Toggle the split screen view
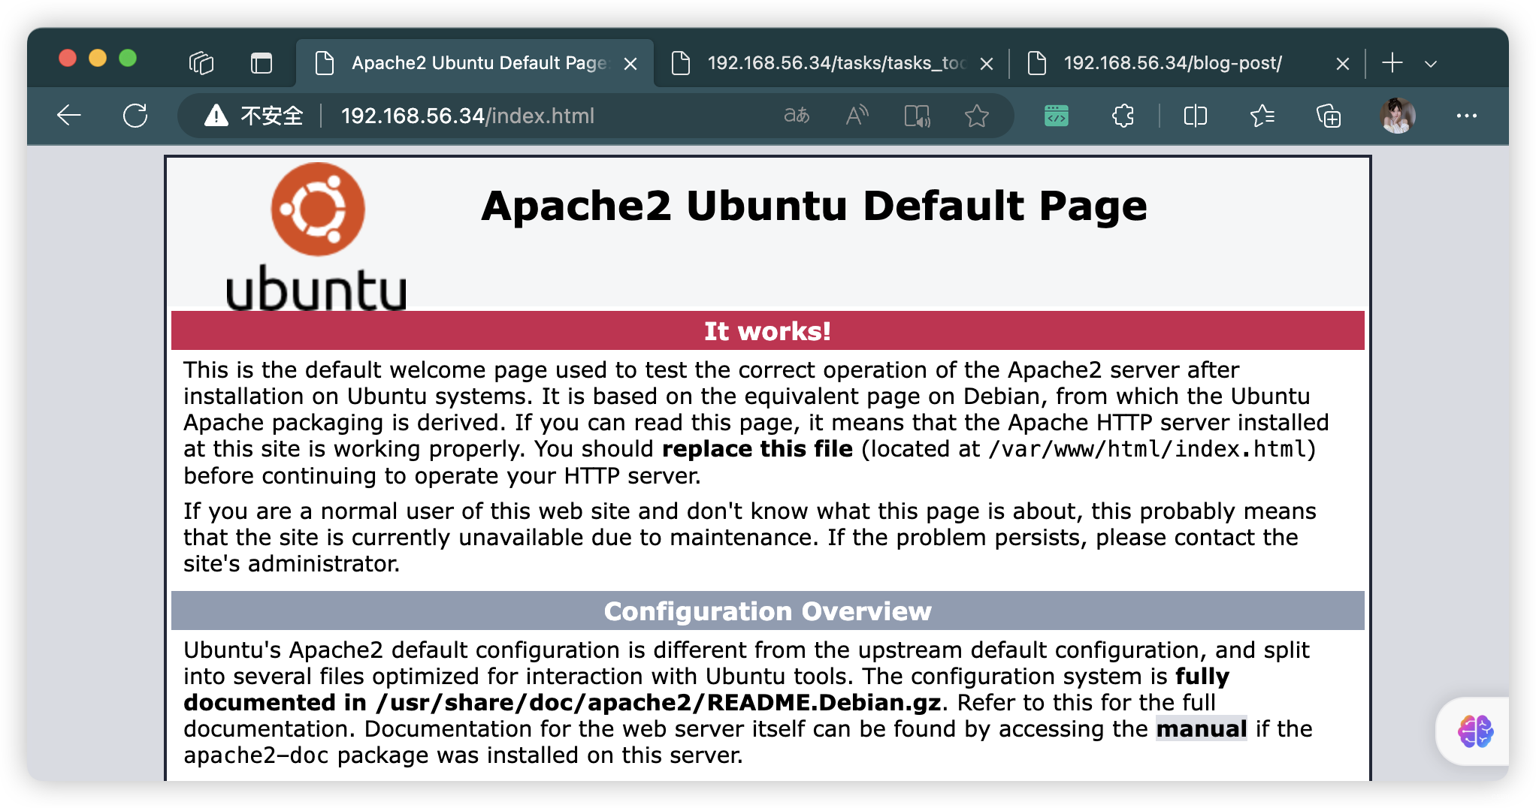Image resolution: width=1536 pixels, height=808 pixels. [1195, 116]
